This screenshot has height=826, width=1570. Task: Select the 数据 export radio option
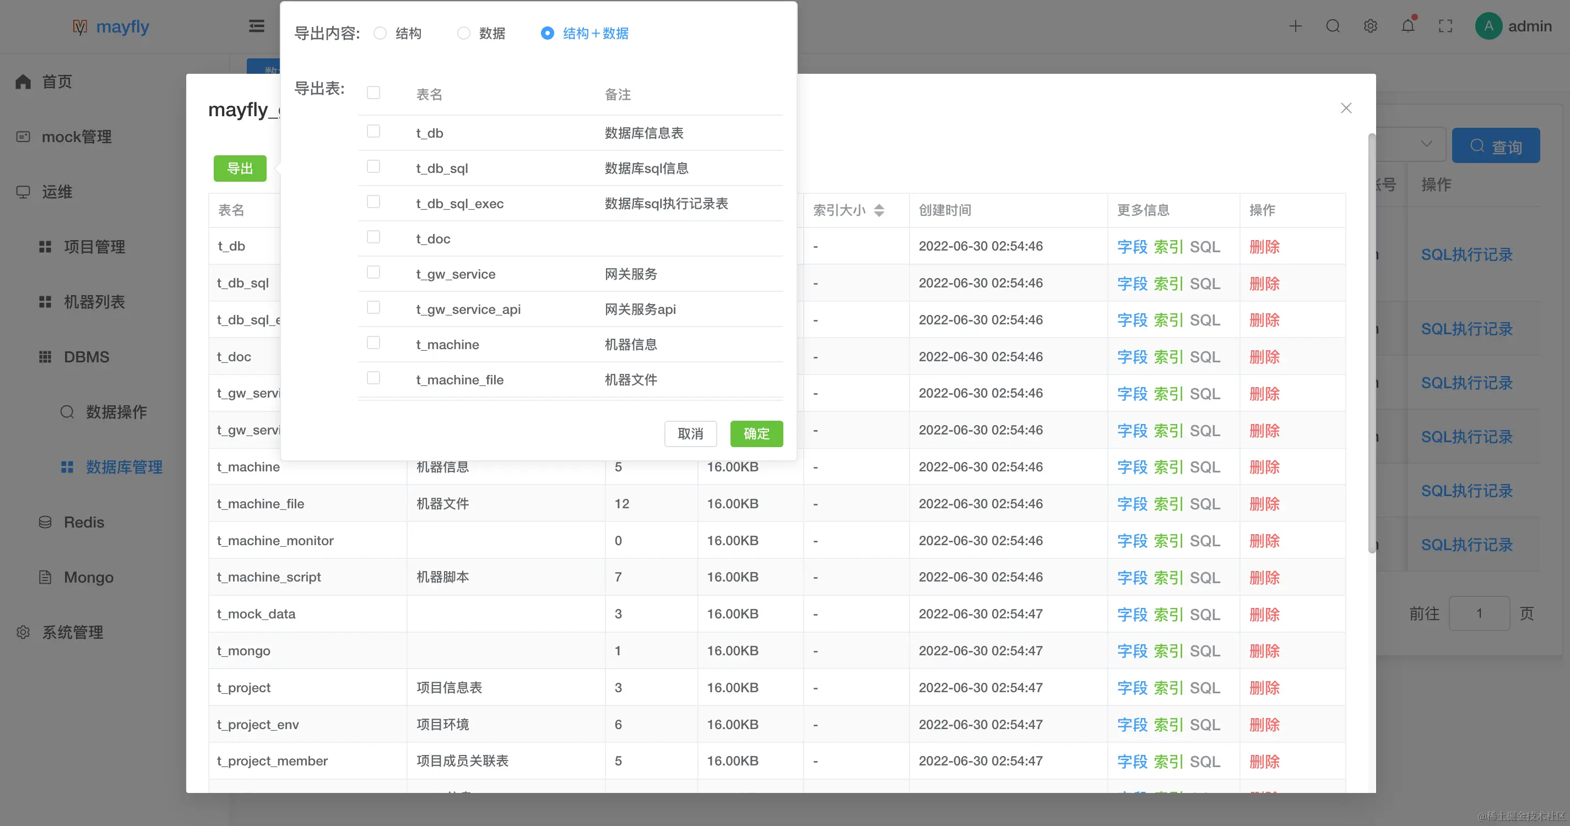click(464, 34)
